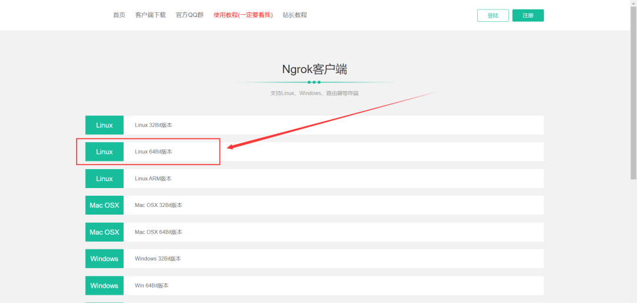Download Linux 32Bit版本

point(153,125)
